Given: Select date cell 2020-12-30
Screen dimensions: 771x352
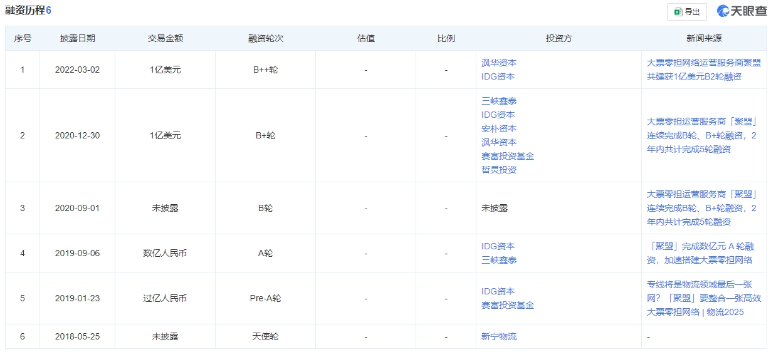Looking at the screenshot, I should 78,135.
